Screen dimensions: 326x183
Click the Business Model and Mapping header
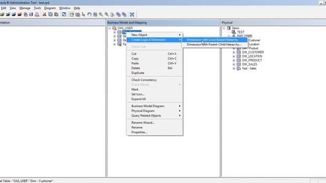[164, 22]
